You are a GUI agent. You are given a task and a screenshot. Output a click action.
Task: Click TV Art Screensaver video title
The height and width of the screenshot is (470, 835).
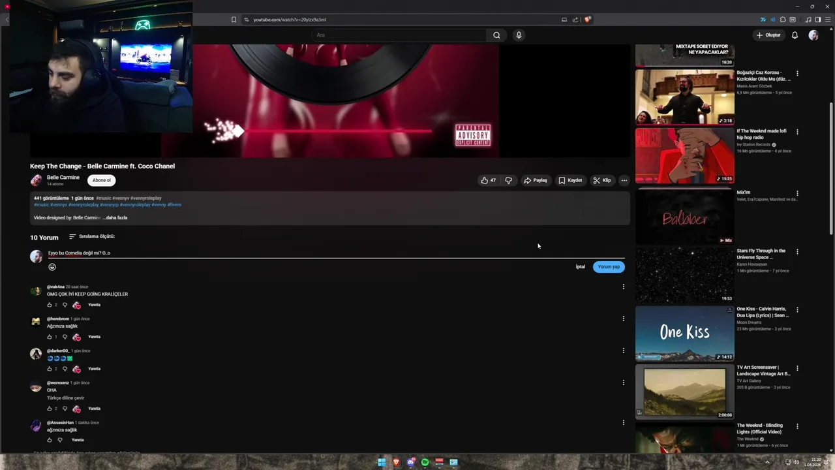764,371
